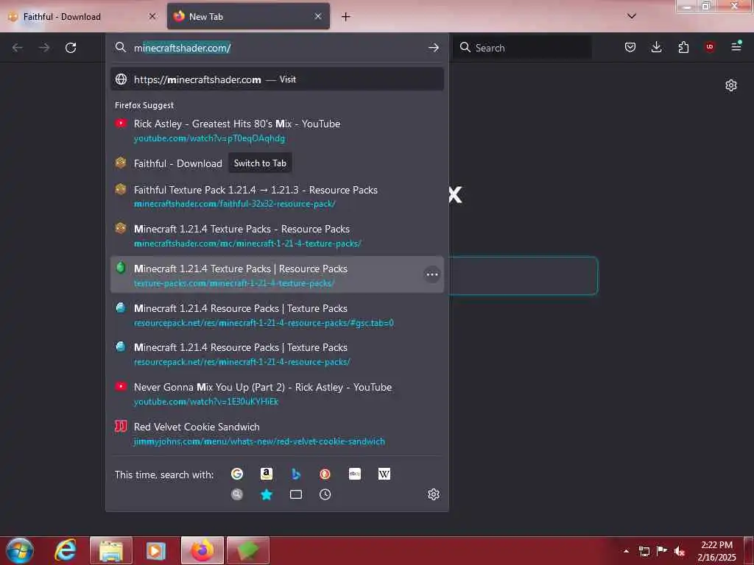Screen dimensions: 754x565
Task: Open Red Velvet Cookie Sandwich suggestion
Action: 277,433
